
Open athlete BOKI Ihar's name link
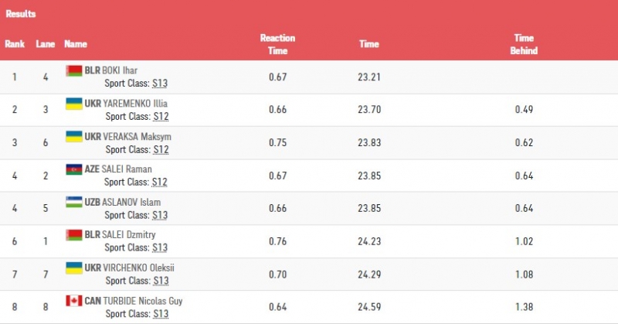point(120,71)
